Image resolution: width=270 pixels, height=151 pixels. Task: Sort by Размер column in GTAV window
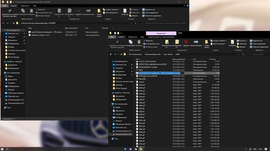(213, 59)
